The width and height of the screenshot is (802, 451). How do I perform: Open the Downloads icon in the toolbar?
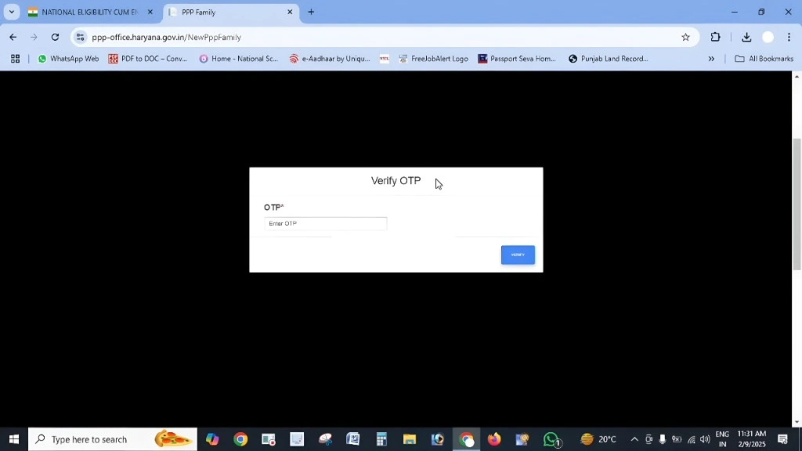746,37
